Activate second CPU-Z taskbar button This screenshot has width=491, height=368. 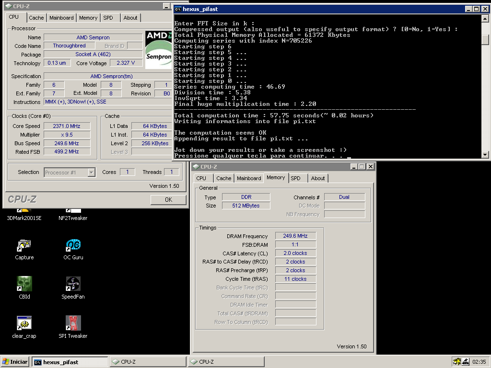pos(226,362)
